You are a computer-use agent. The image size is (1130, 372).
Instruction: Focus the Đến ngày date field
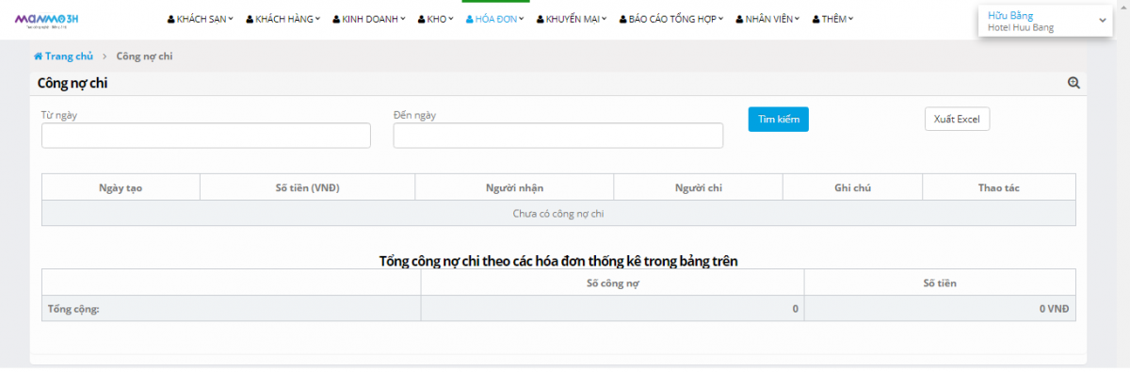click(x=558, y=136)
